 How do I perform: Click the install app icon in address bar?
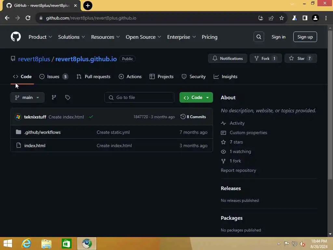[x=260, y=18]
